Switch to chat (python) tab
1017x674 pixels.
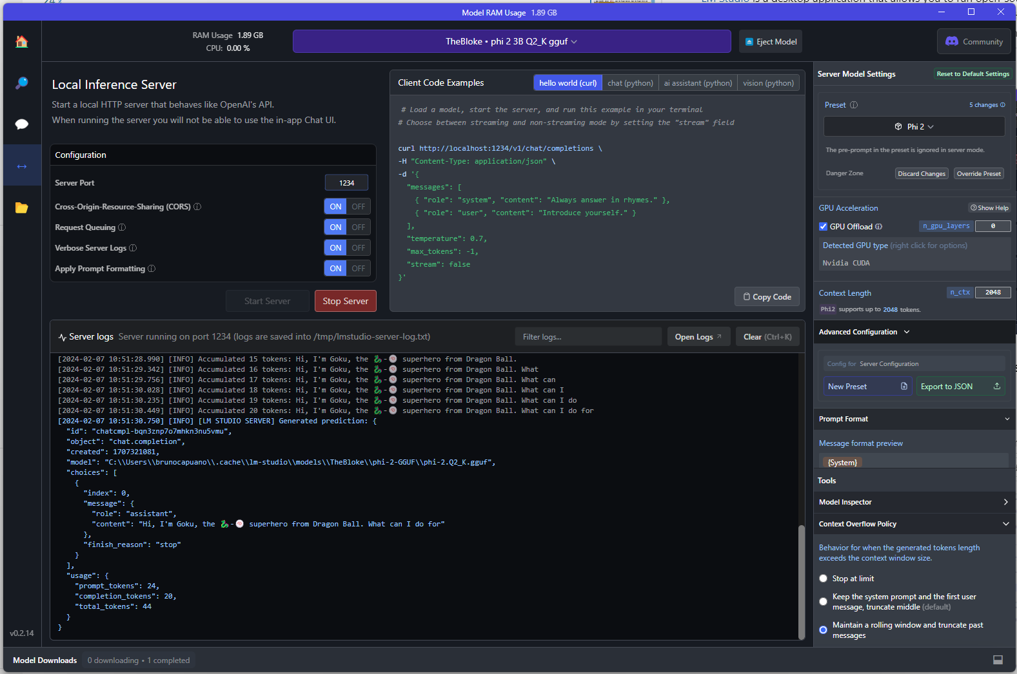(630, 83)
